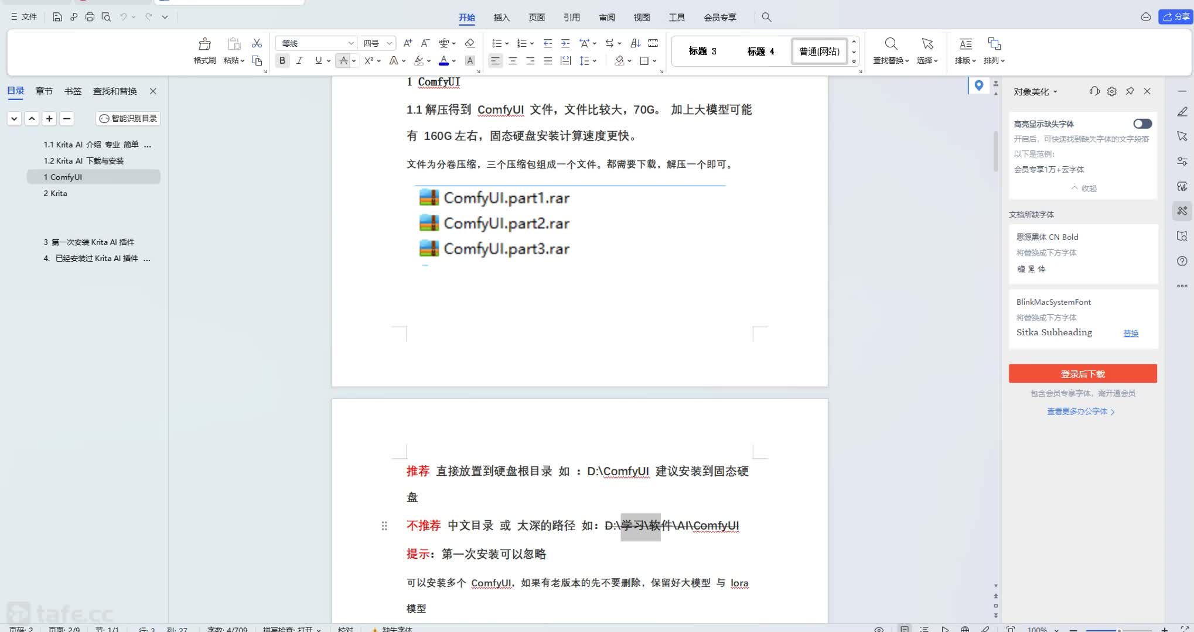This screenshot has height=632, width=1194.
Task: Click the 登录后下载 button
Action: pos(1083,373)
